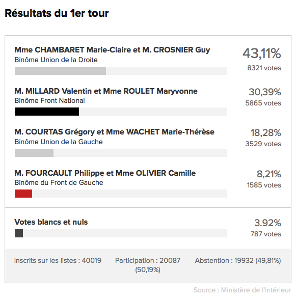Screen dimensions: 295x298
Task: Click the '8321 votes' count
Action: pos(264,68)
